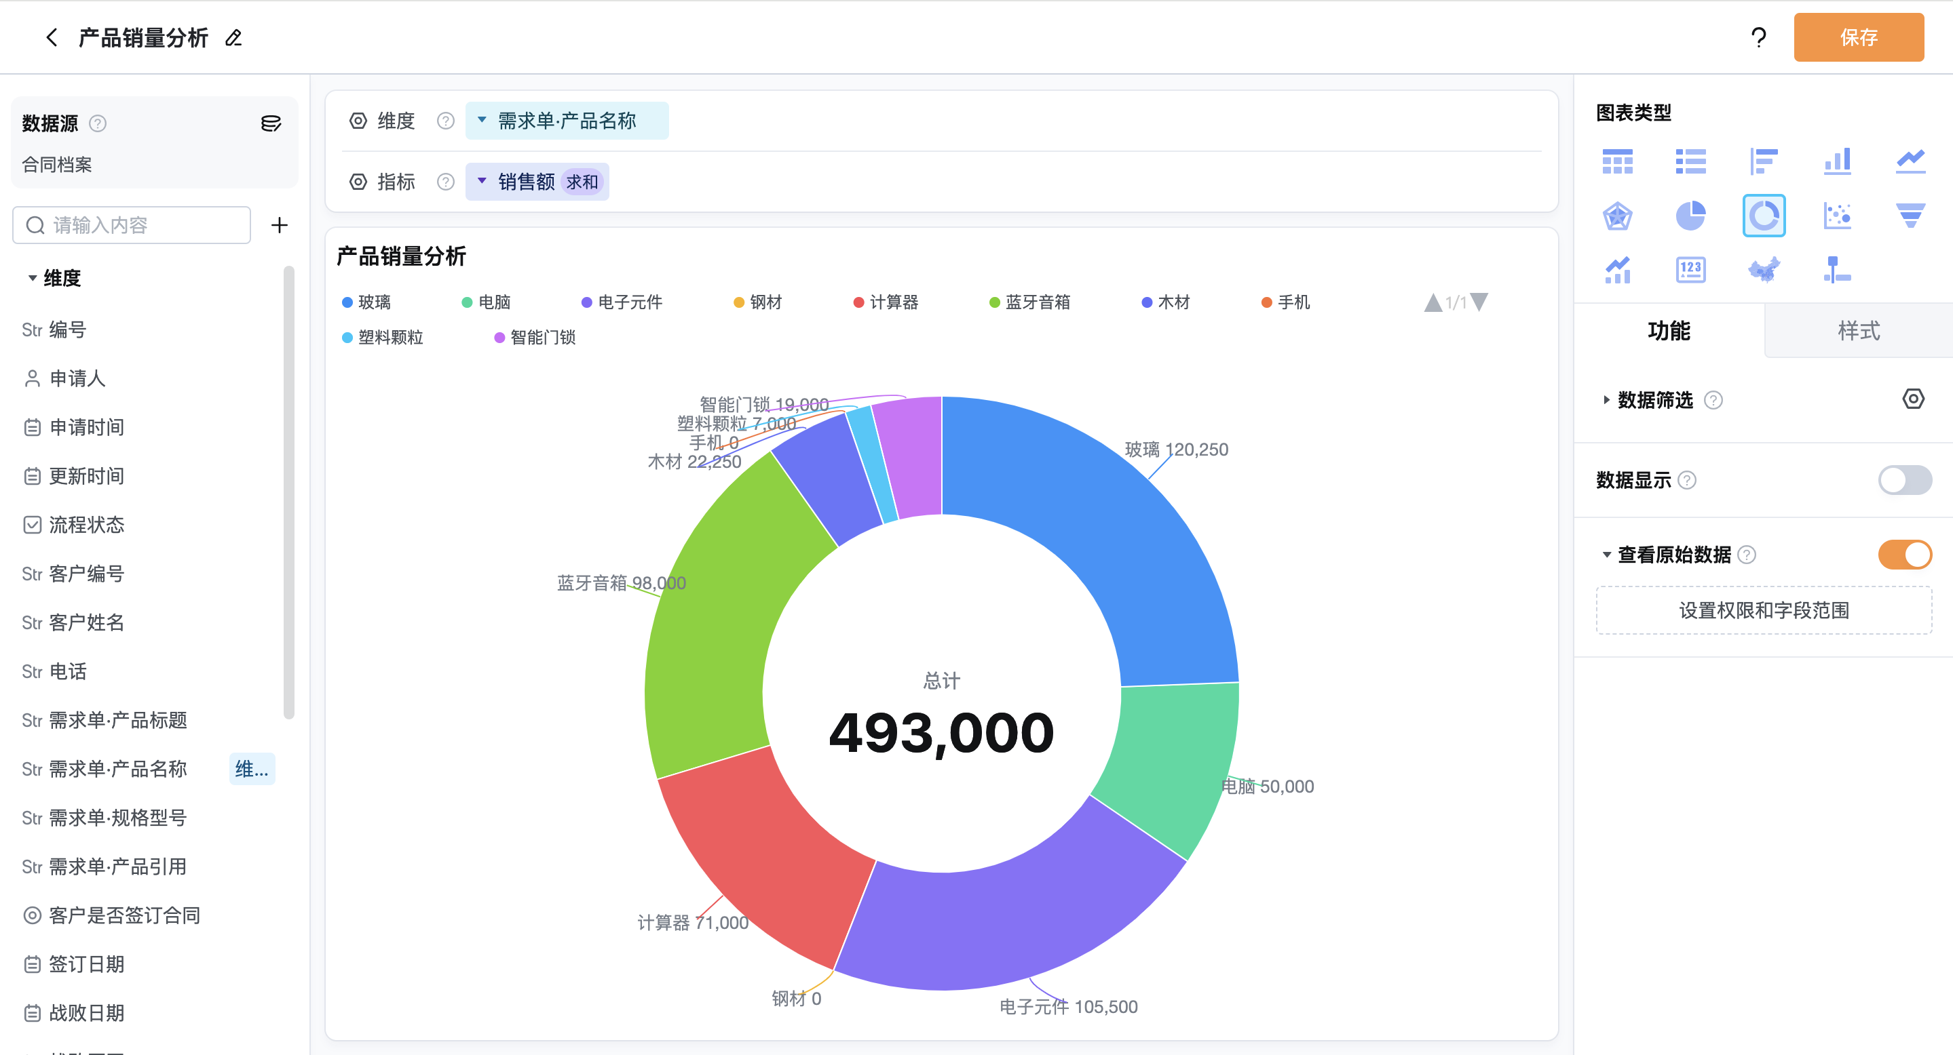Select the horizontal bar chart type

[x=1764, y=161]
